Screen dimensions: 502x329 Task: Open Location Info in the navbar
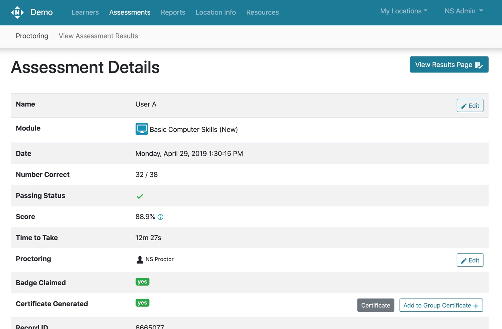[x=216, y=12]
